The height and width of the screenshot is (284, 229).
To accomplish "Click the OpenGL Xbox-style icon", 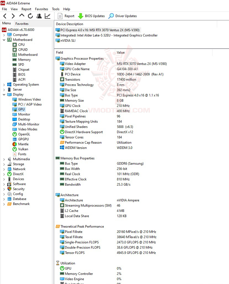I will click(15, 134).
